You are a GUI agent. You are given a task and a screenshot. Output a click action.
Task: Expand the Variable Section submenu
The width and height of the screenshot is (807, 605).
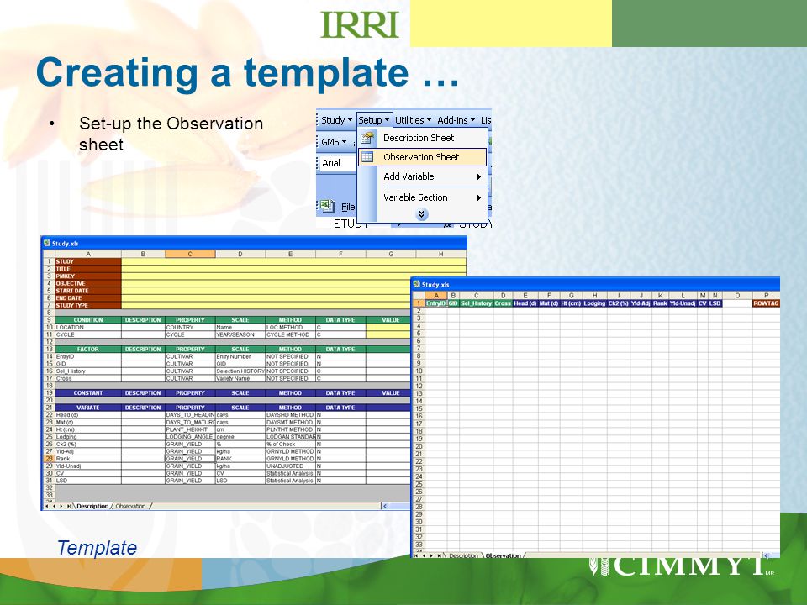423,197
